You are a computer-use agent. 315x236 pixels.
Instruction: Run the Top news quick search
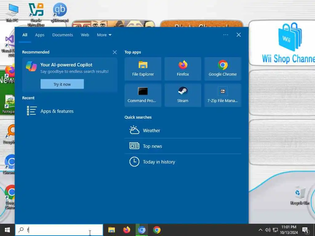click(183, 146)
